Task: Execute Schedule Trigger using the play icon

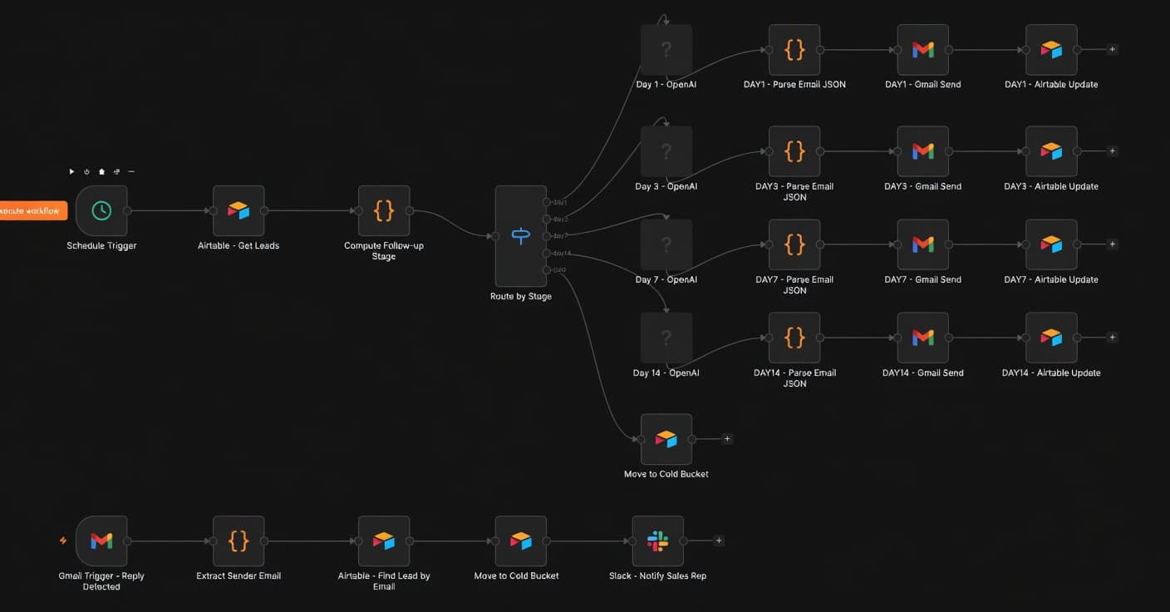Action: [x=71, y=170]
